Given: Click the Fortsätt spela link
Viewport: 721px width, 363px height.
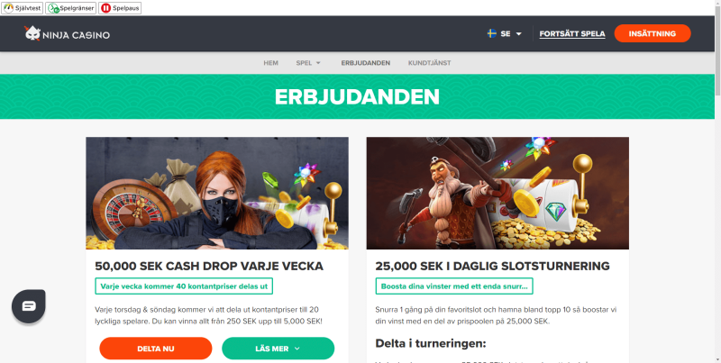Looking at the screenshot, I should pyautogui.click(x=572, y=34).
